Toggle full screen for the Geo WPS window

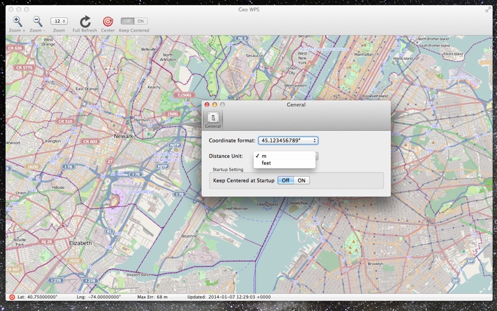[488, 10]
